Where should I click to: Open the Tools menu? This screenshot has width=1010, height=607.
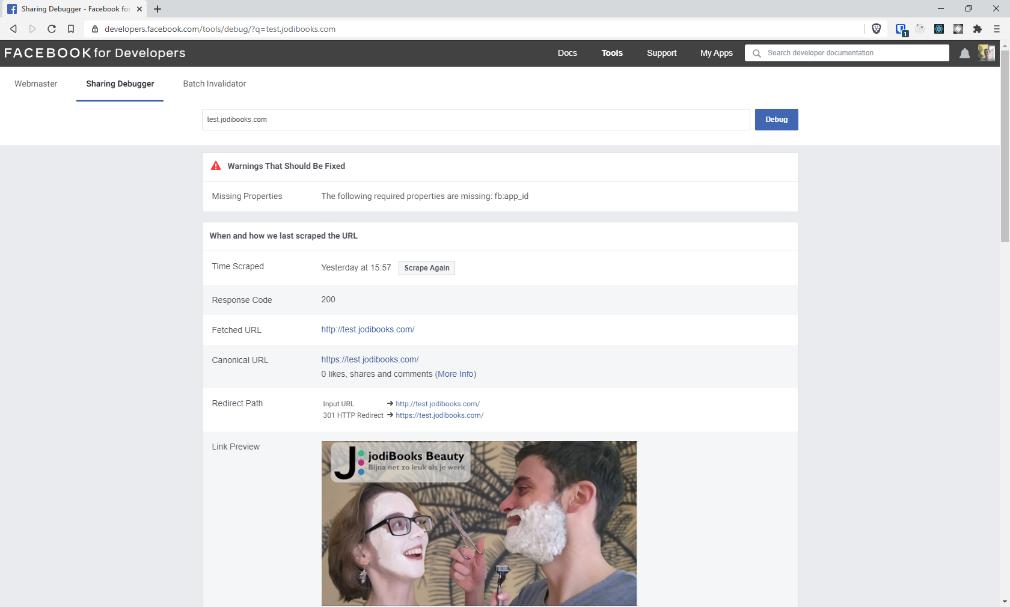coord(612,53)
